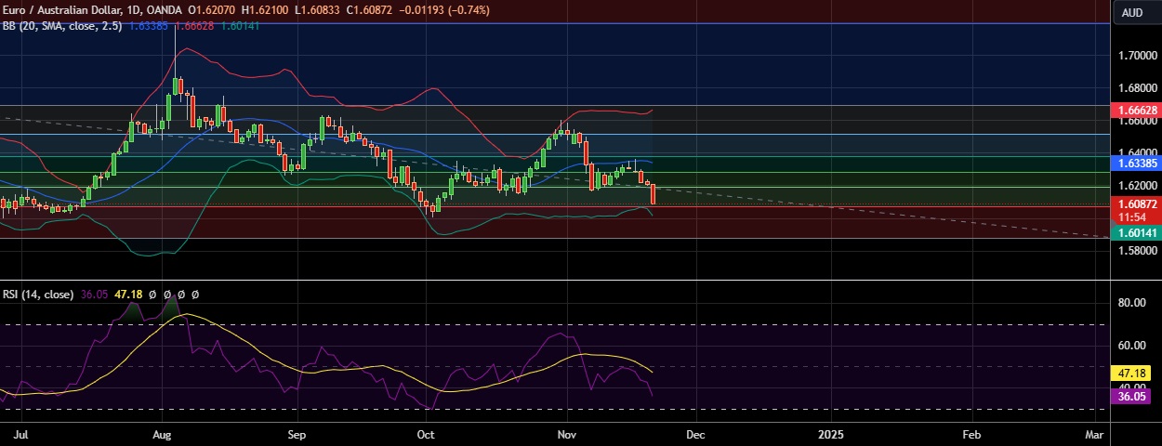Click the Oct label on time axis
The width and height of the screenshot is (1162, 446).
point(427,434)
